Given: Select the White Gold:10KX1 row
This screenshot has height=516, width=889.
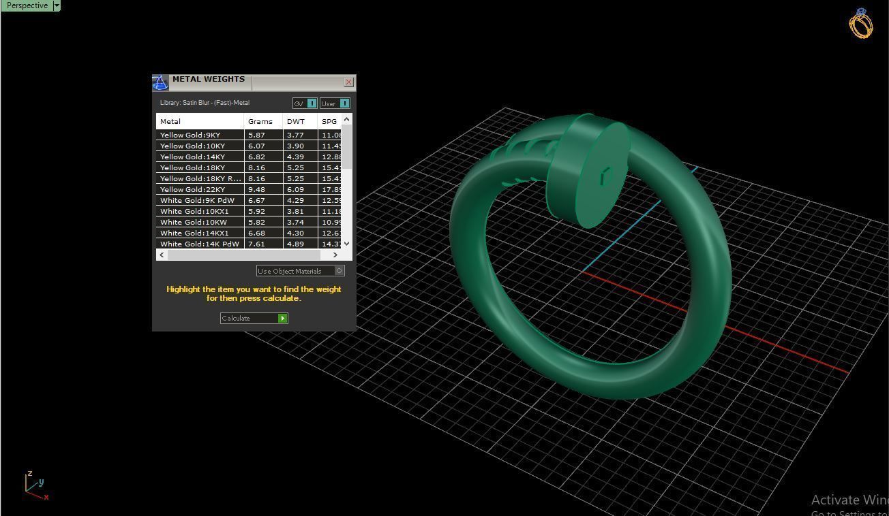Looking at the screenshot, I should pos(249,211).
